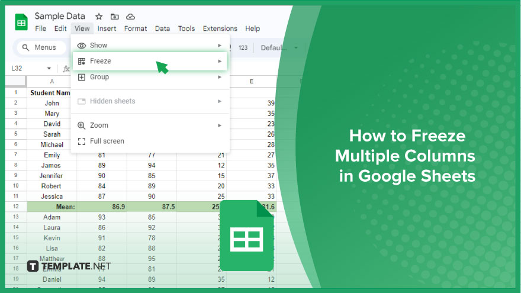This screenshot has height=293, width=521.
Task: Select the mean value 87.5 cell
Action: click(152, 207)
